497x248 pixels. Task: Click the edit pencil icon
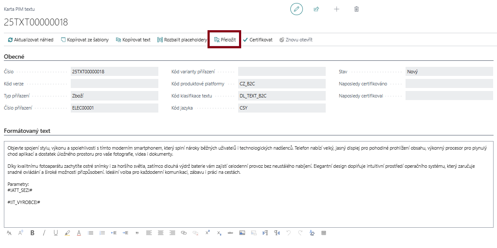point(296,9)
